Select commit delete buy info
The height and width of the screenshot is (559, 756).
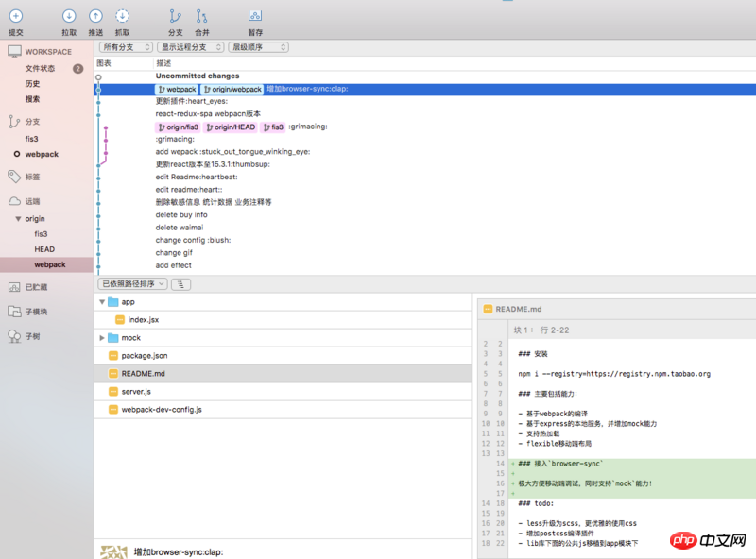click(424, 215)
